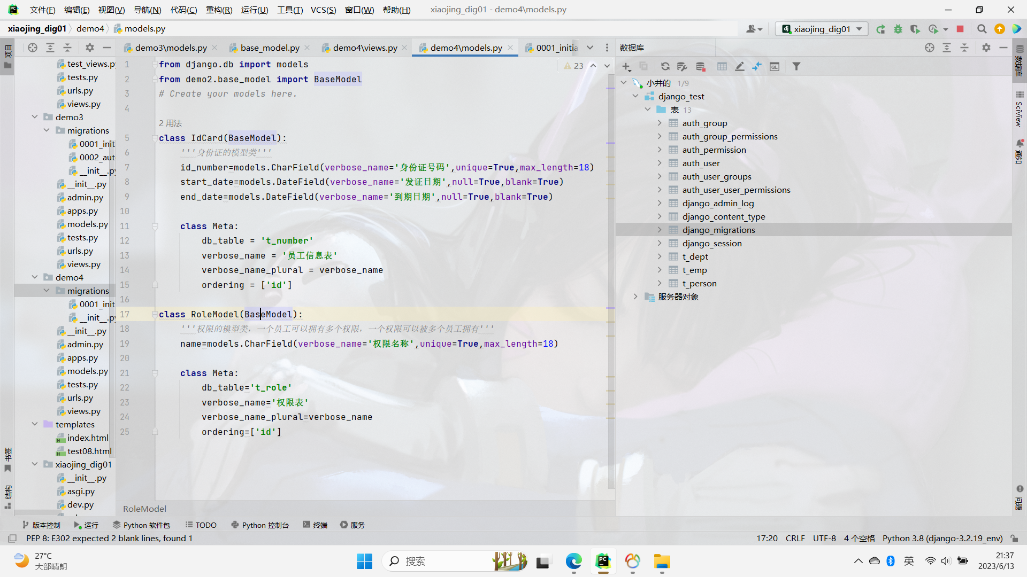Open File Explorer from the taskbar

pyautogui.click(x=662, y=561)
